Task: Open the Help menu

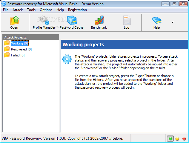Action: coord(60,10)
